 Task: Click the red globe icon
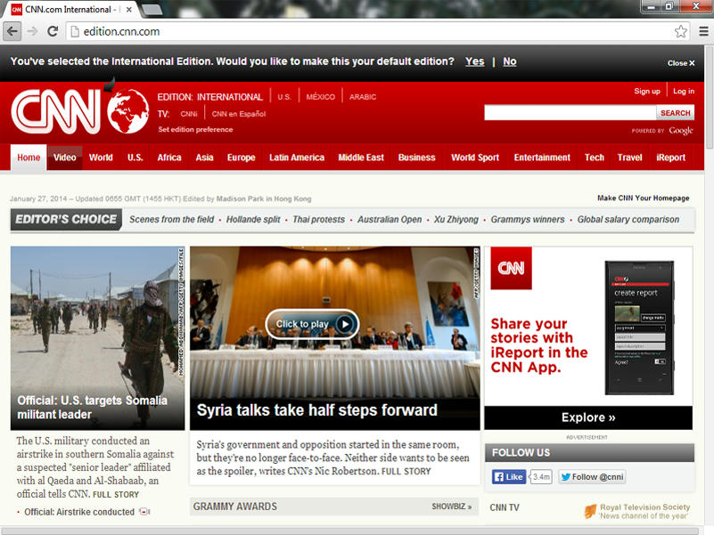pyautogui.click(x=128, y=111)
